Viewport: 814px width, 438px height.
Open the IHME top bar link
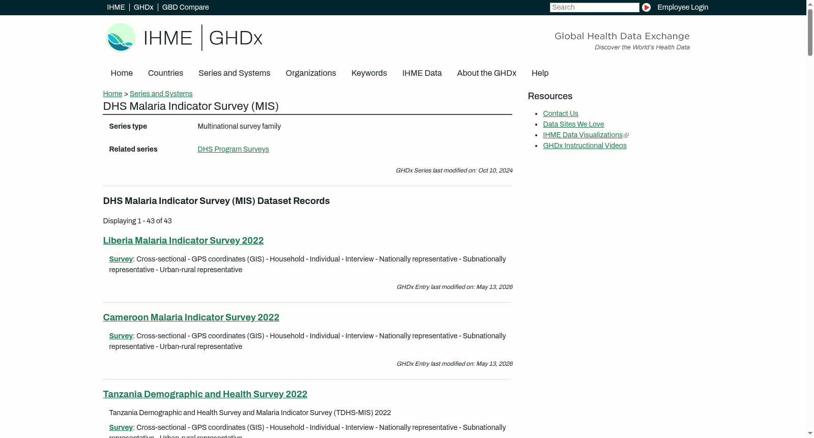(x=116, y=7)
